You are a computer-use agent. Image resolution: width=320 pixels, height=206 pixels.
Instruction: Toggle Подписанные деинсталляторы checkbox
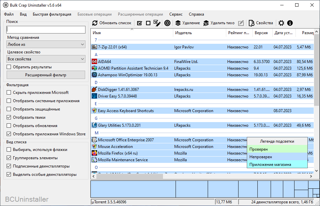[x=9, y=166]
